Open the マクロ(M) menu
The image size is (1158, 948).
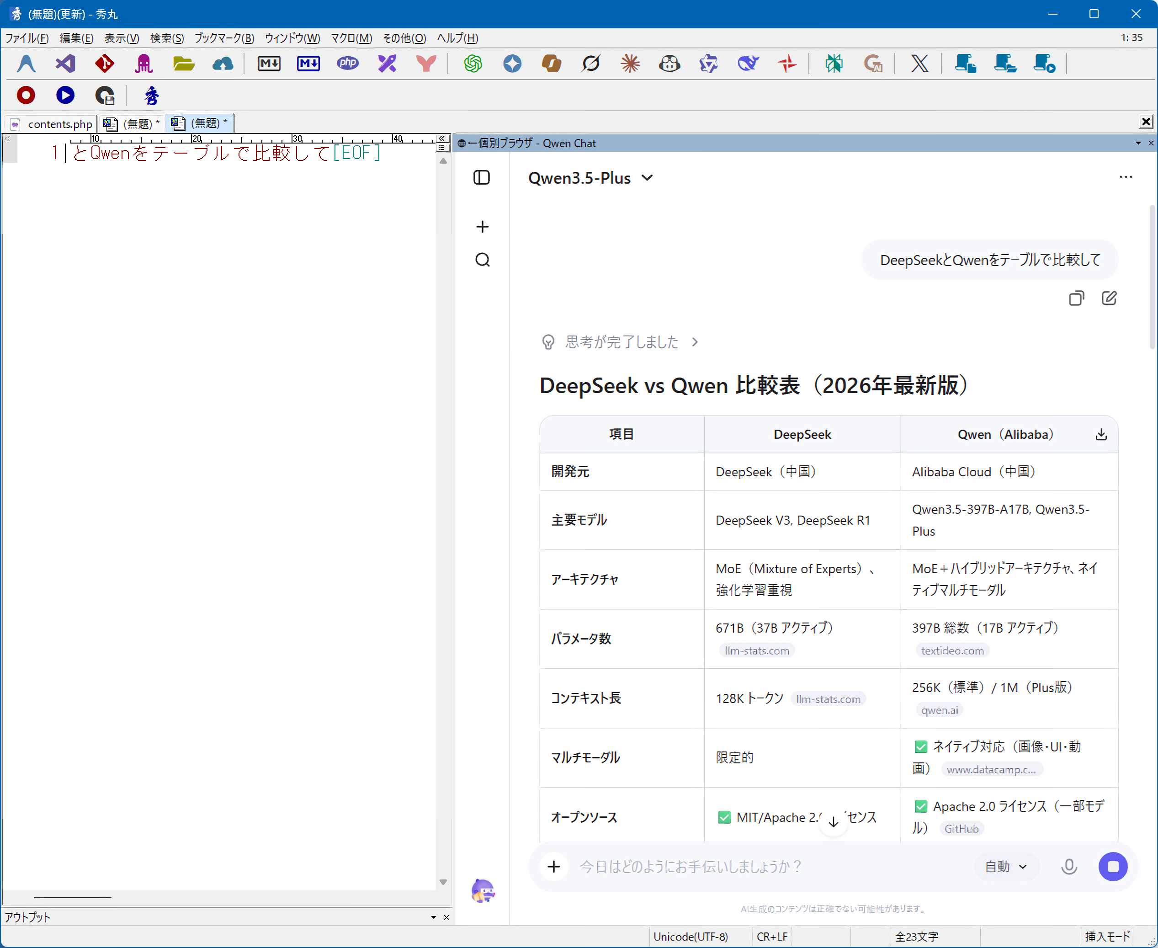[x=351, y=38]
